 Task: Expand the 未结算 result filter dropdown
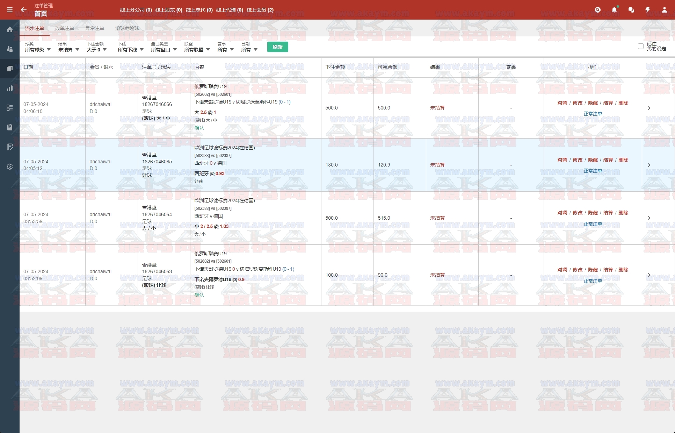pos(68,50)
